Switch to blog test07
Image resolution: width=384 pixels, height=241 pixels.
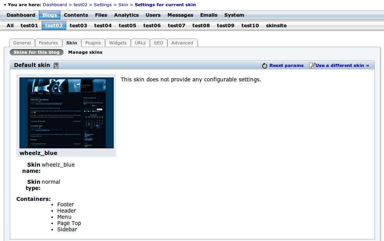176,25
